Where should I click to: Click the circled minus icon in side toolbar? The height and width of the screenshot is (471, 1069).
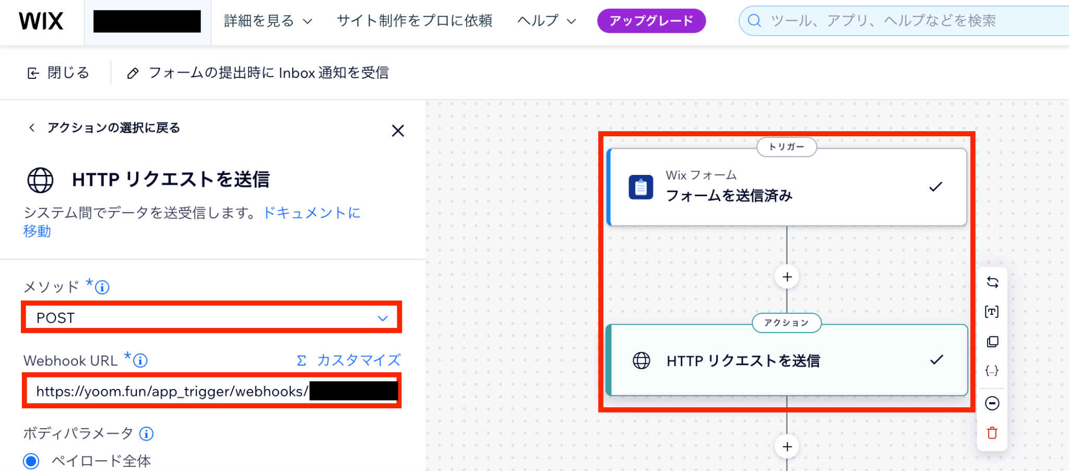pos(992,403)
